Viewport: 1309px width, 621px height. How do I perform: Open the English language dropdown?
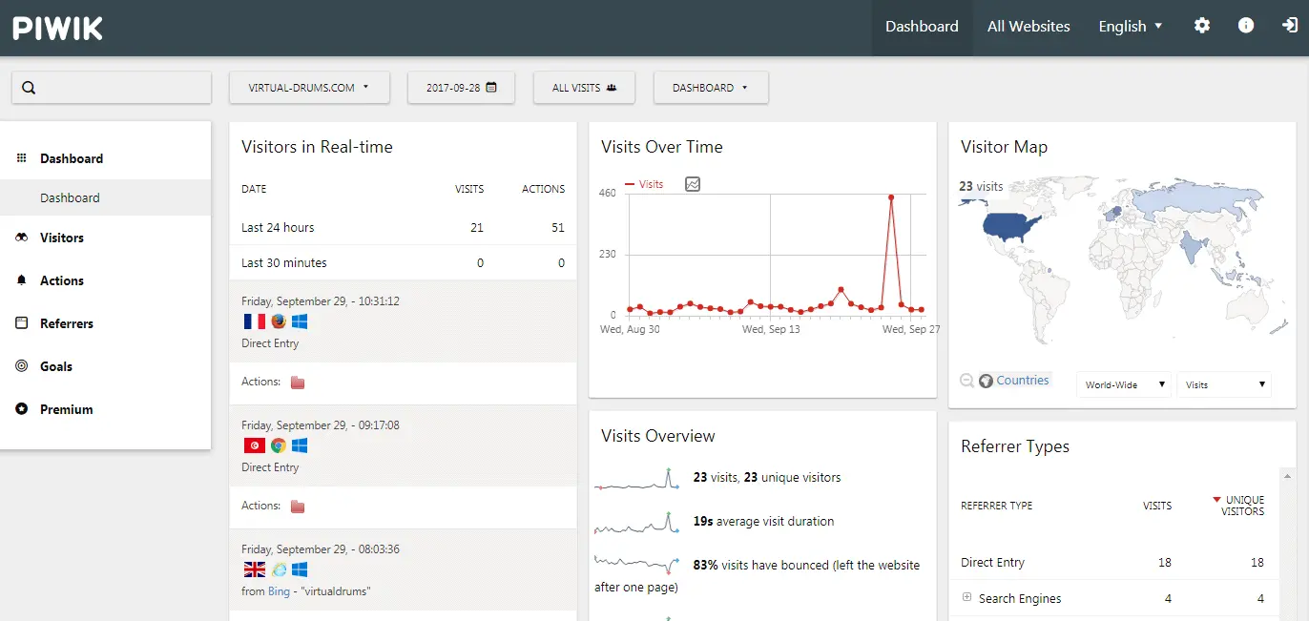[x=1130, y=27]
